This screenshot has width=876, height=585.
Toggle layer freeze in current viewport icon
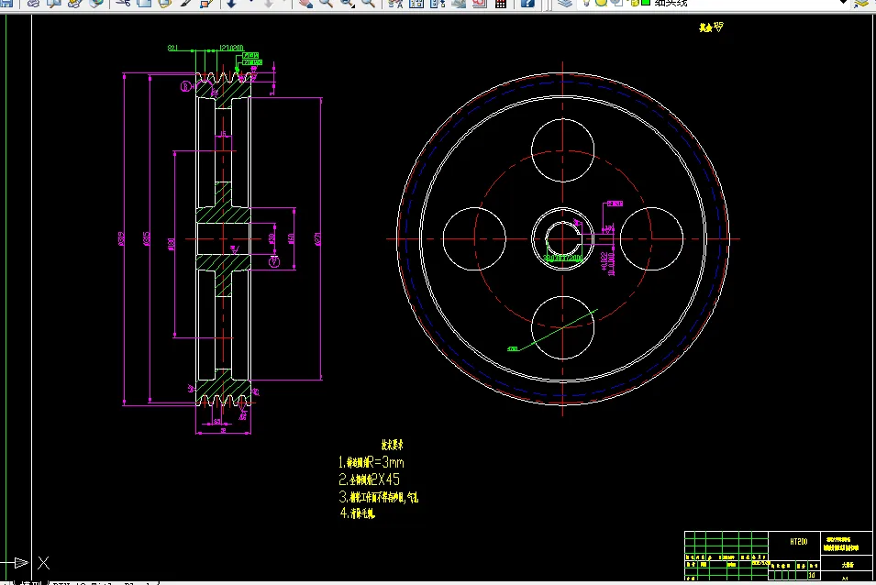(x=616, y=3)
